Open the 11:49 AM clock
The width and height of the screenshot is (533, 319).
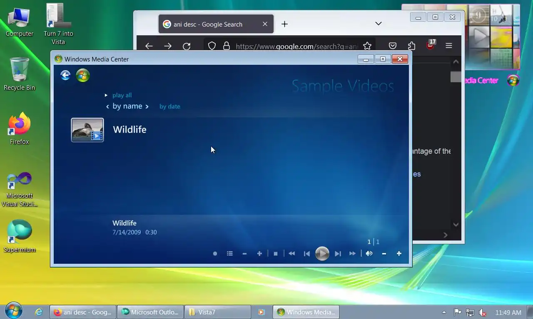pos(508,312)
